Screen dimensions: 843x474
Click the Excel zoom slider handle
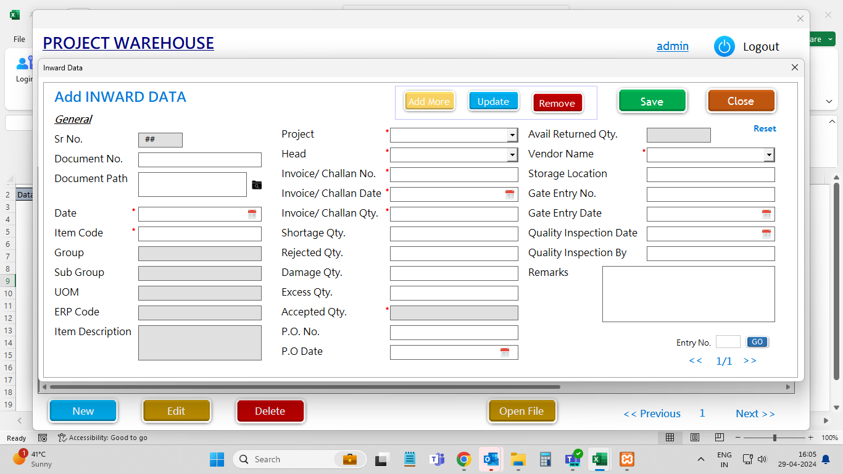[x=774, y=438]
